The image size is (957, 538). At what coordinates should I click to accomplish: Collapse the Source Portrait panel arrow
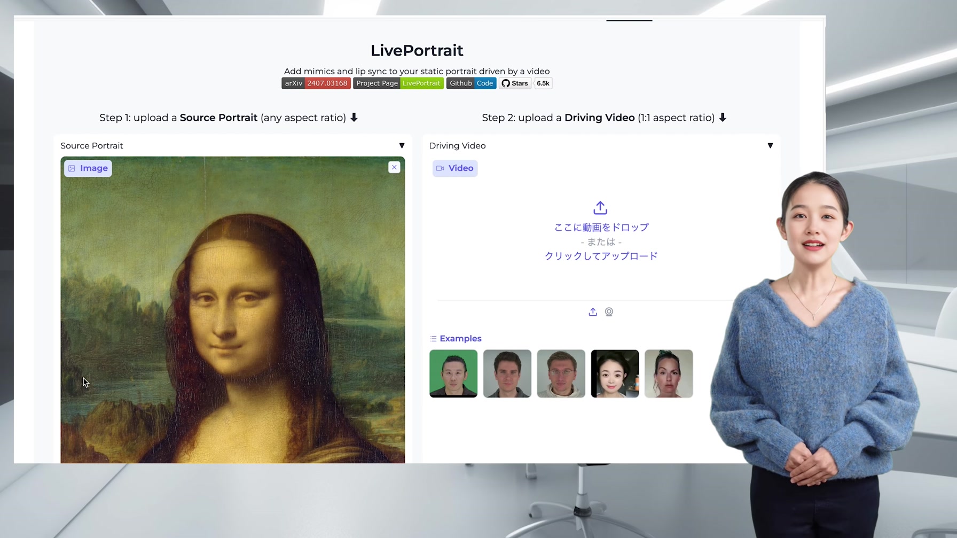click(x=402, y=146)
